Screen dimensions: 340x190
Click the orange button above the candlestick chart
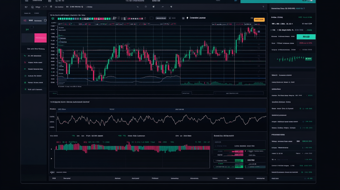click(x=259, y=20)
